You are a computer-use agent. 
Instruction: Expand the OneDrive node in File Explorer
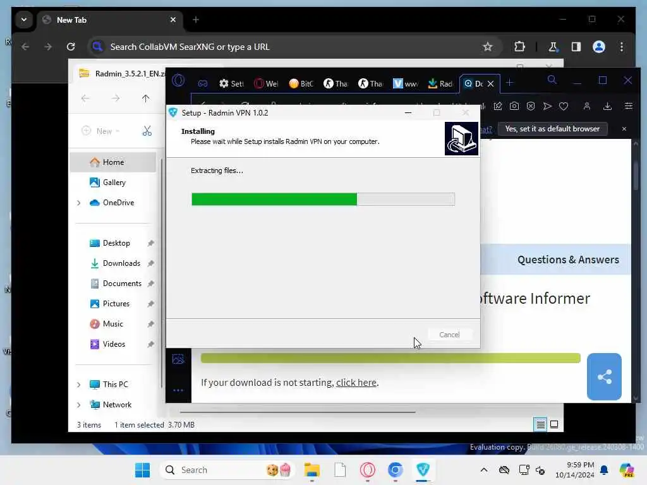pyautogui.click(x=78, y=203)
